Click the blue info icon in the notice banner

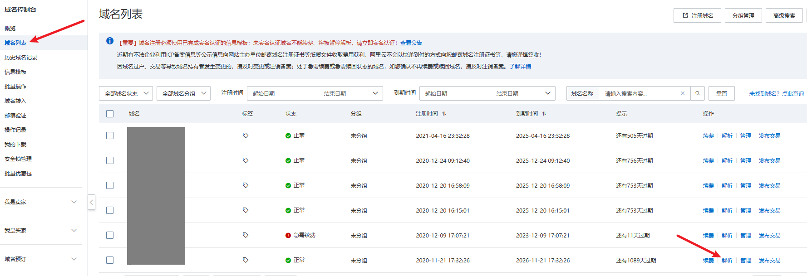110,41
